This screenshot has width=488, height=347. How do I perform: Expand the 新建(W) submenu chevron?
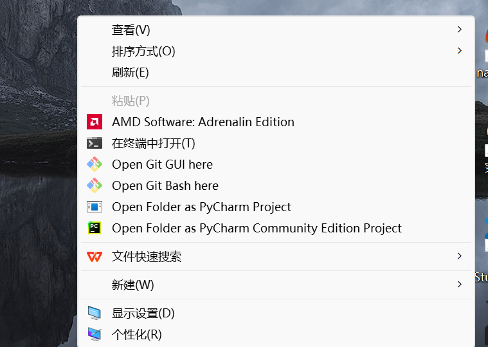pyautogui.click(x=459, y=284)
